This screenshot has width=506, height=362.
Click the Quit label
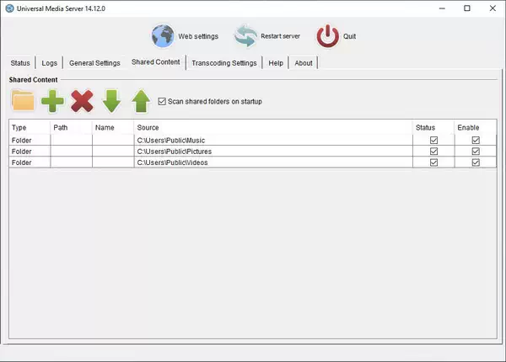(x=349, y=36)
